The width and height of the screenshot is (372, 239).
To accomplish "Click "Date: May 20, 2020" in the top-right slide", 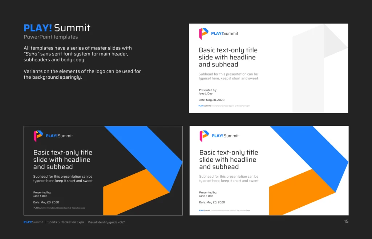I will [211, 100].
